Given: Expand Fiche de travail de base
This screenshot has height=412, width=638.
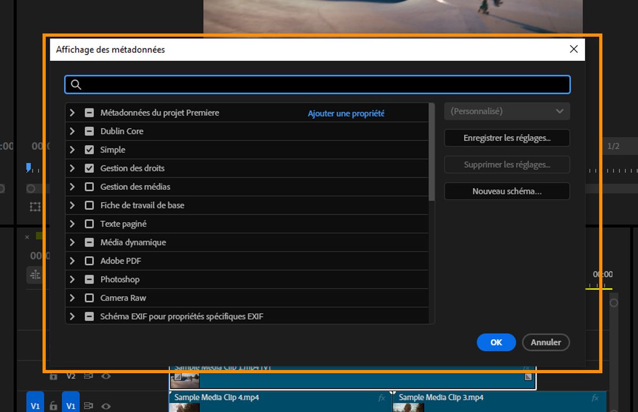Looking at the screenshot, I should pyautogui.click(x=72, y=205).
